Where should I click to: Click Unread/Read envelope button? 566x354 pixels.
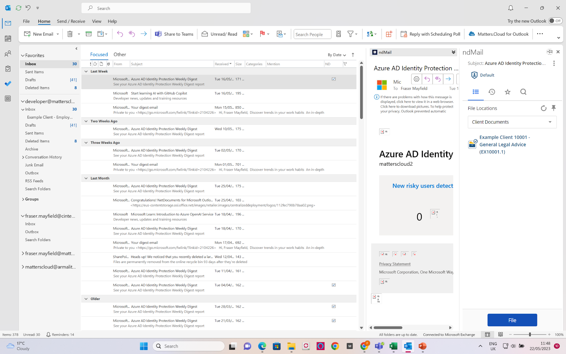coord(219,34)
